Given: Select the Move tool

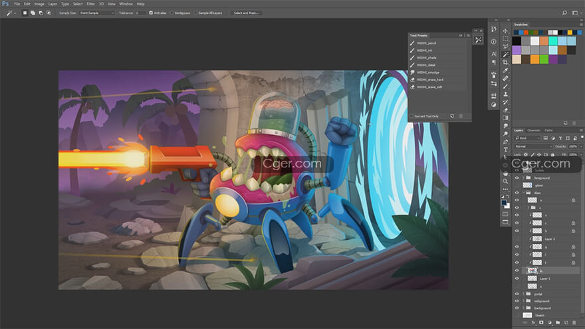Looking at the screenshot, I should click(x=505, y=31).
